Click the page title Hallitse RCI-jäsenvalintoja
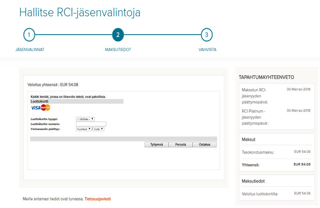This screenshot has width=320, height=208. coord(80,12)
